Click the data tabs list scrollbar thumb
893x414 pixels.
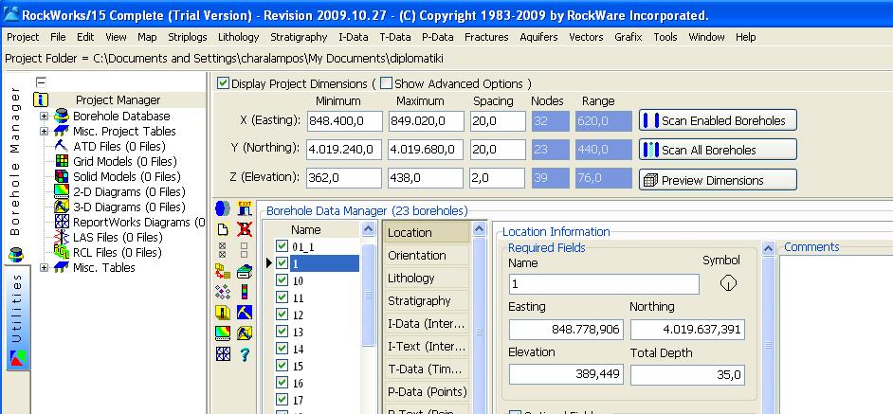pyautogui.click(x=480, y=331)
